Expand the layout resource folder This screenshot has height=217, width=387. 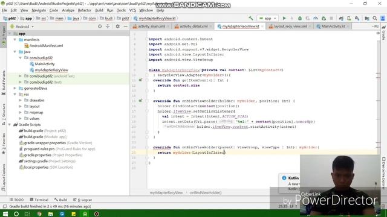20,107
